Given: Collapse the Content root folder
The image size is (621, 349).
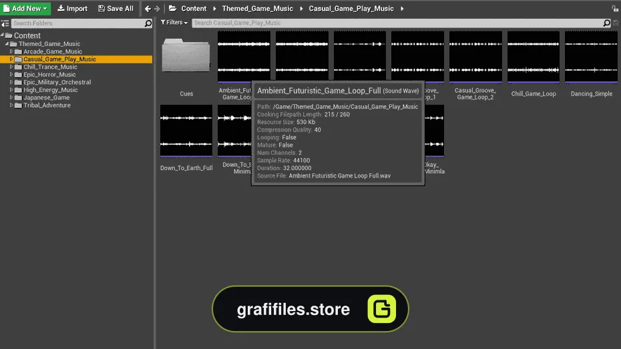Looking at the screenshot, I should pos(3,35).
